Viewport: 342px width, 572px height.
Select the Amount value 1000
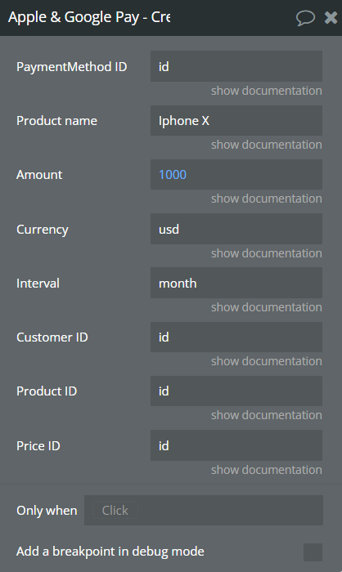click(173, 175)
